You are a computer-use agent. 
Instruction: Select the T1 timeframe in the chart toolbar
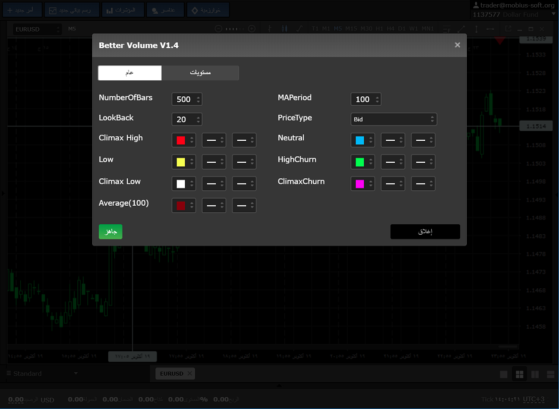pos(315,29)
